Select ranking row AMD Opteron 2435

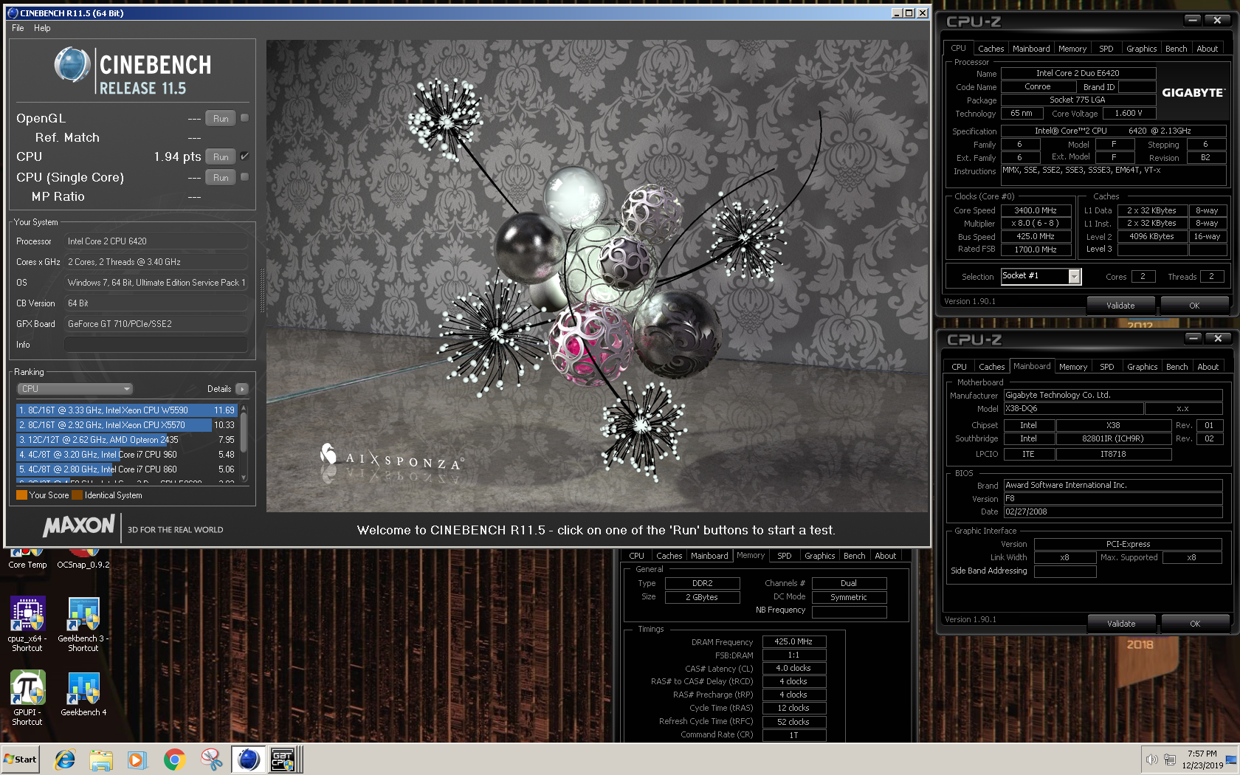tap(126, 440)
